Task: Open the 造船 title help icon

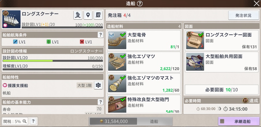Action: 140,4
